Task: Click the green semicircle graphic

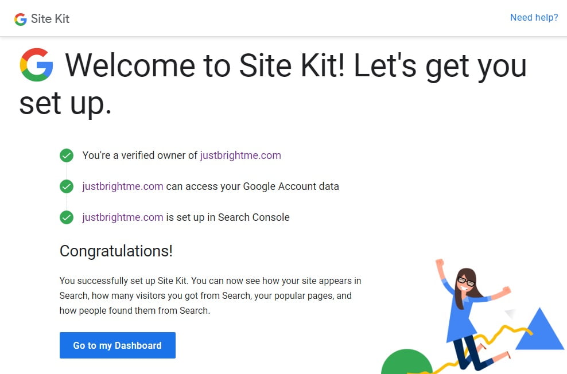Action: click(406, 362)
